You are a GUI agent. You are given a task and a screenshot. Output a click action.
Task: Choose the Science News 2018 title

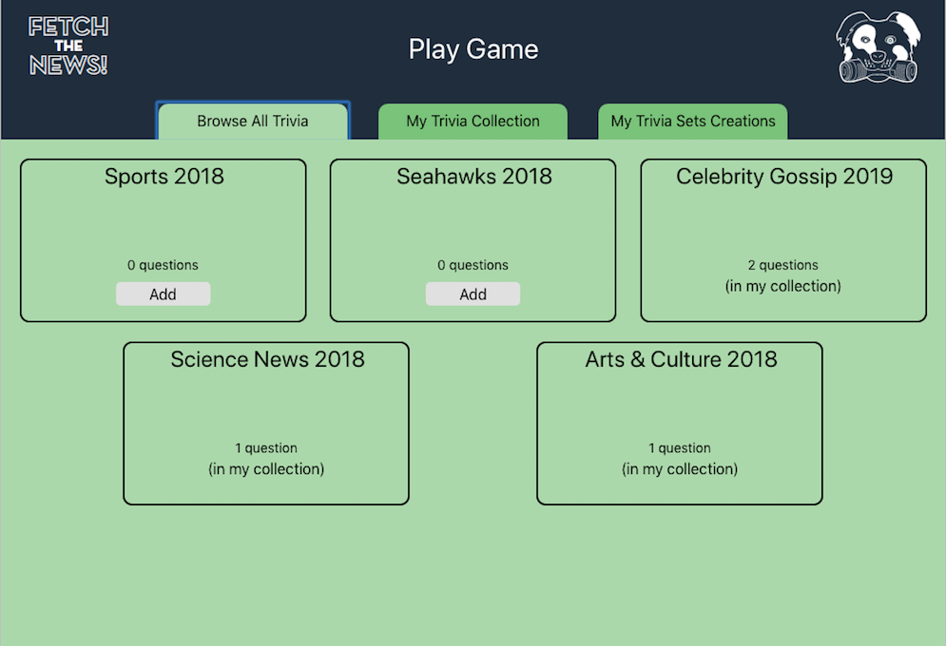click(x=267, y=359)
